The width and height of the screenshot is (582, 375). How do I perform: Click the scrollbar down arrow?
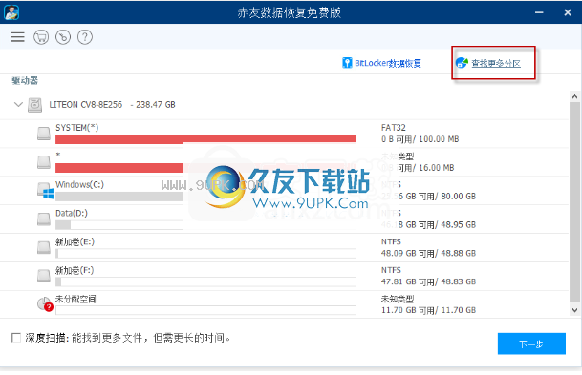[x=574, y=310]
